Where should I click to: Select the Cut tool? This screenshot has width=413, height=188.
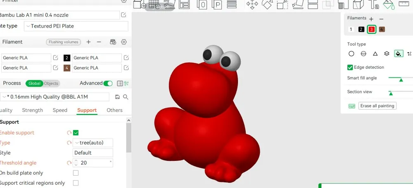tap(313, 5)
